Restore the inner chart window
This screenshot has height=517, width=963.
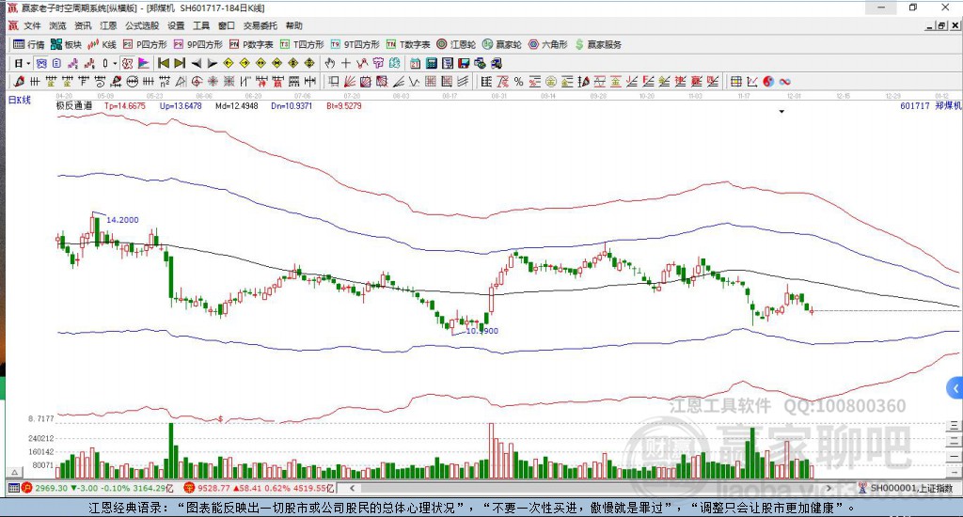941,25
